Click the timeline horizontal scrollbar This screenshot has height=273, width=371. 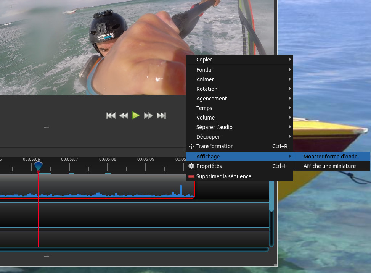pyautogui.click(x=133, y=249)
